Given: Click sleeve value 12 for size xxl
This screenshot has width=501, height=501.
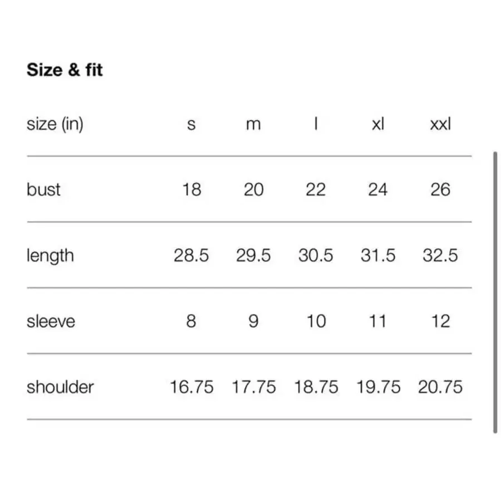Looking at the screenshot, I should pyautogui.click(x=440, y=321).
